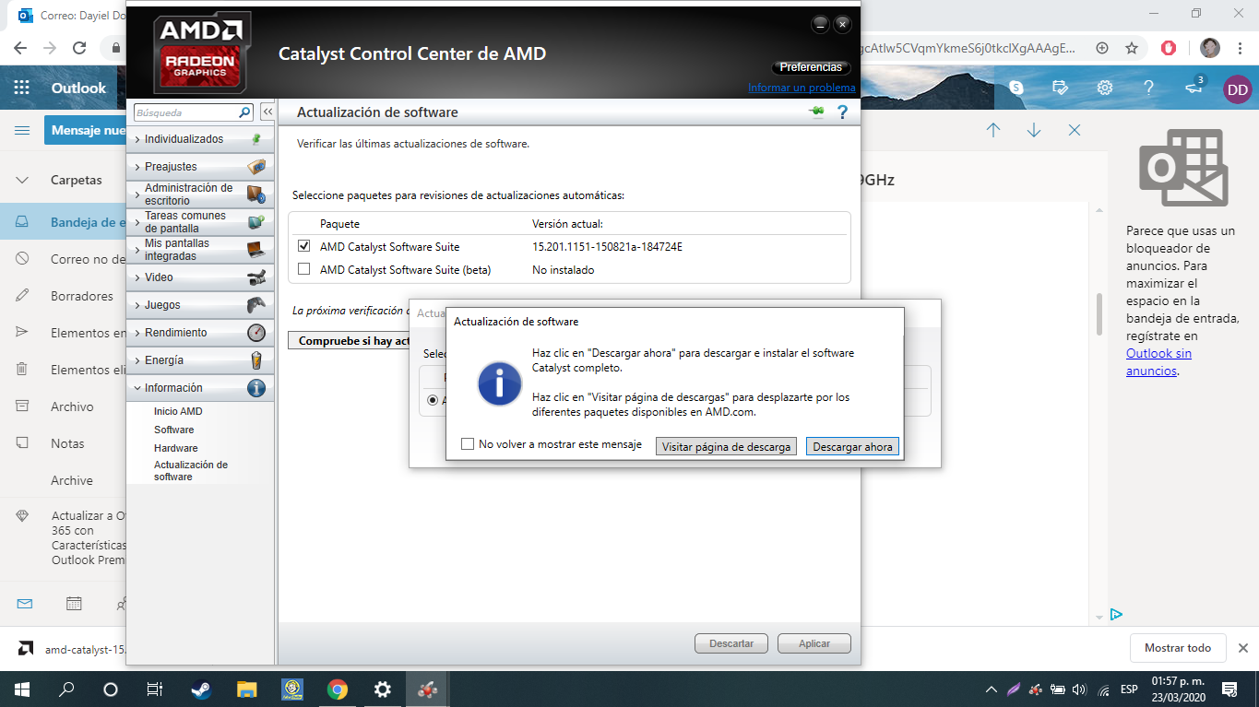Viewport: 1259px width, 707px height.
Task: Click the Energía battery icon
Action: pyautogui.click(x=256, y=360)
